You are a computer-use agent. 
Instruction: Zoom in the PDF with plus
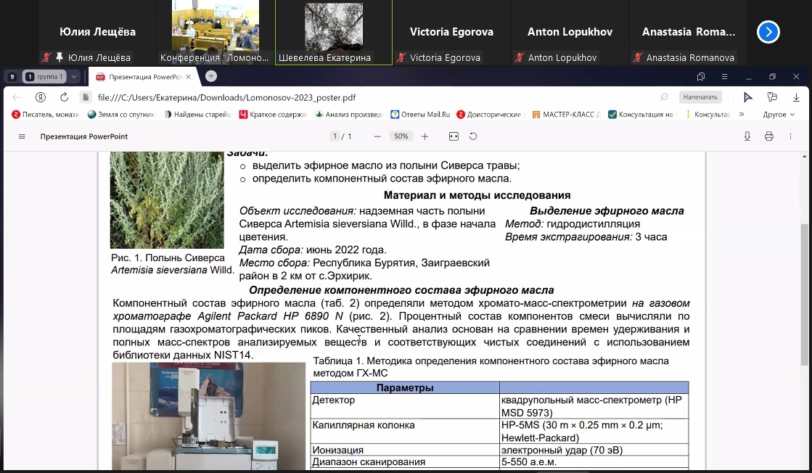425,136
